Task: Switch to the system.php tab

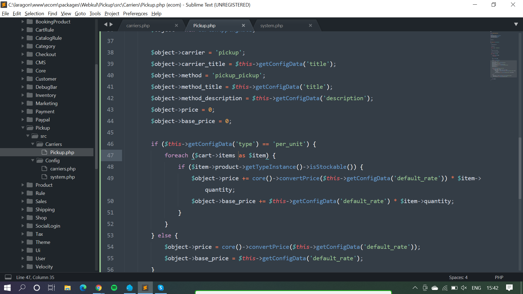Action: 272,26
